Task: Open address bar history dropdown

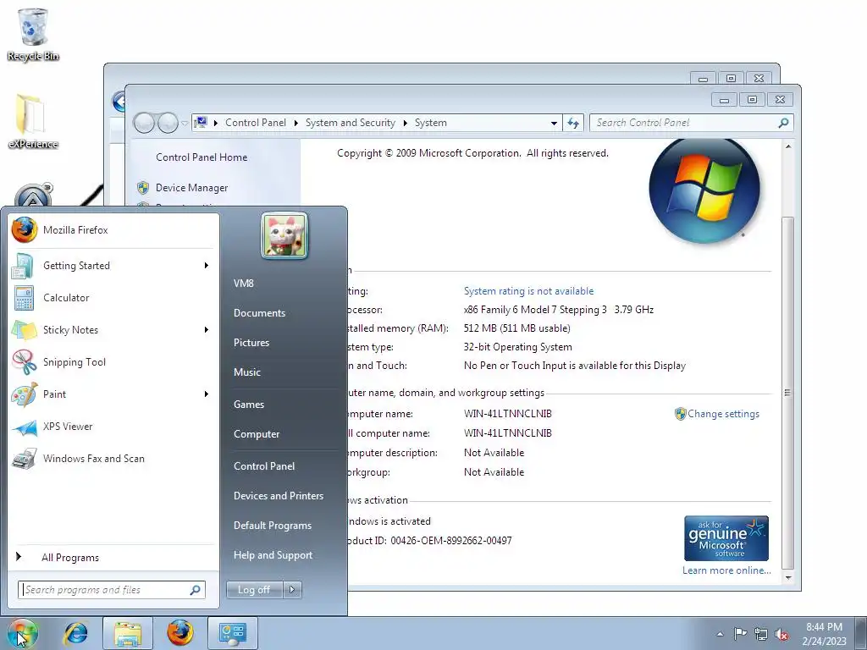Action: (554, 124)
